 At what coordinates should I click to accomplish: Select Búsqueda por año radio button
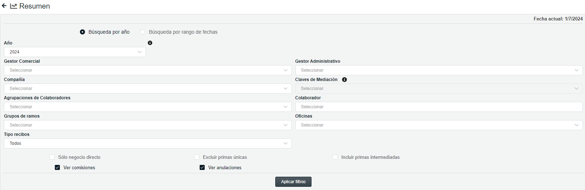(x=82, y=32)
